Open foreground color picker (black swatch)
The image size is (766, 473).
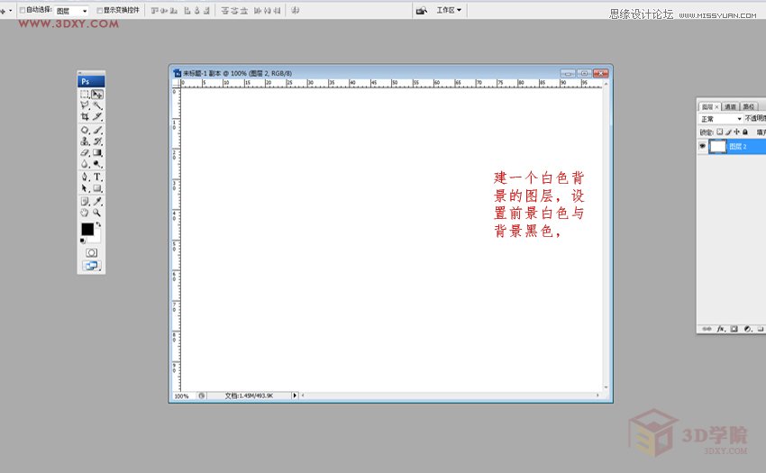point(87,229)
